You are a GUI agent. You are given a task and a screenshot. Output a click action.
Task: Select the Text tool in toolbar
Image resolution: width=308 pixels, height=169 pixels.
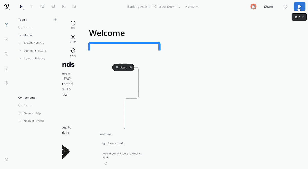32,7
